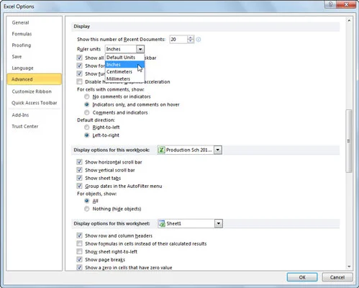
Task: Expand the workbook selector dropdown
Action: 218,150
